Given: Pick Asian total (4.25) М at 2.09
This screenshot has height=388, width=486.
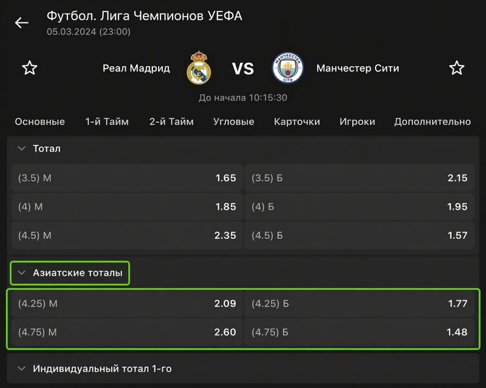Looking at the screenshot, I should click(127, 303).
